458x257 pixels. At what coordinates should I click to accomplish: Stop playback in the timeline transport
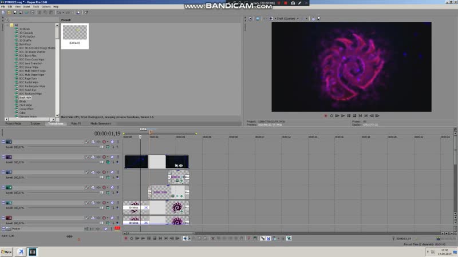tap(155, 238)
